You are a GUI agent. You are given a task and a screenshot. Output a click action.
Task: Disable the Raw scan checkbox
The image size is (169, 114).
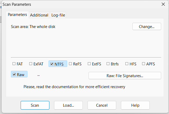pyautogui.click(x=14, y=75)
